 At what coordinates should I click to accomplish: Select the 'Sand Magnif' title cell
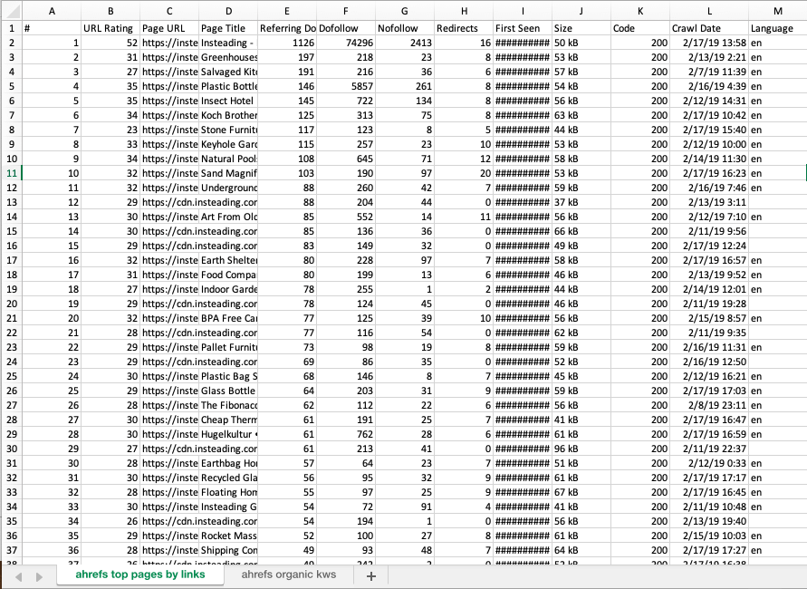tap(228, 173)
